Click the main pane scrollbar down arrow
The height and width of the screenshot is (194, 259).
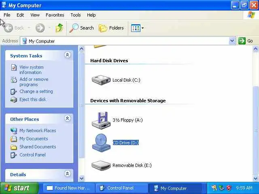255,178
